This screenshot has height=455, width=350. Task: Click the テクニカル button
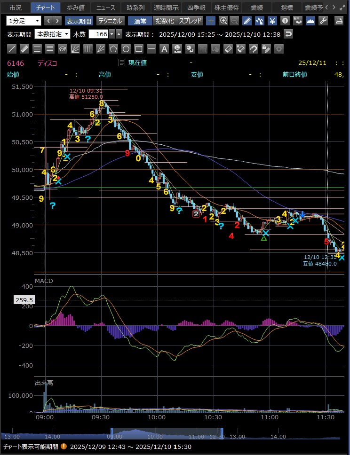pyautogui.click(x=110, y=21)
